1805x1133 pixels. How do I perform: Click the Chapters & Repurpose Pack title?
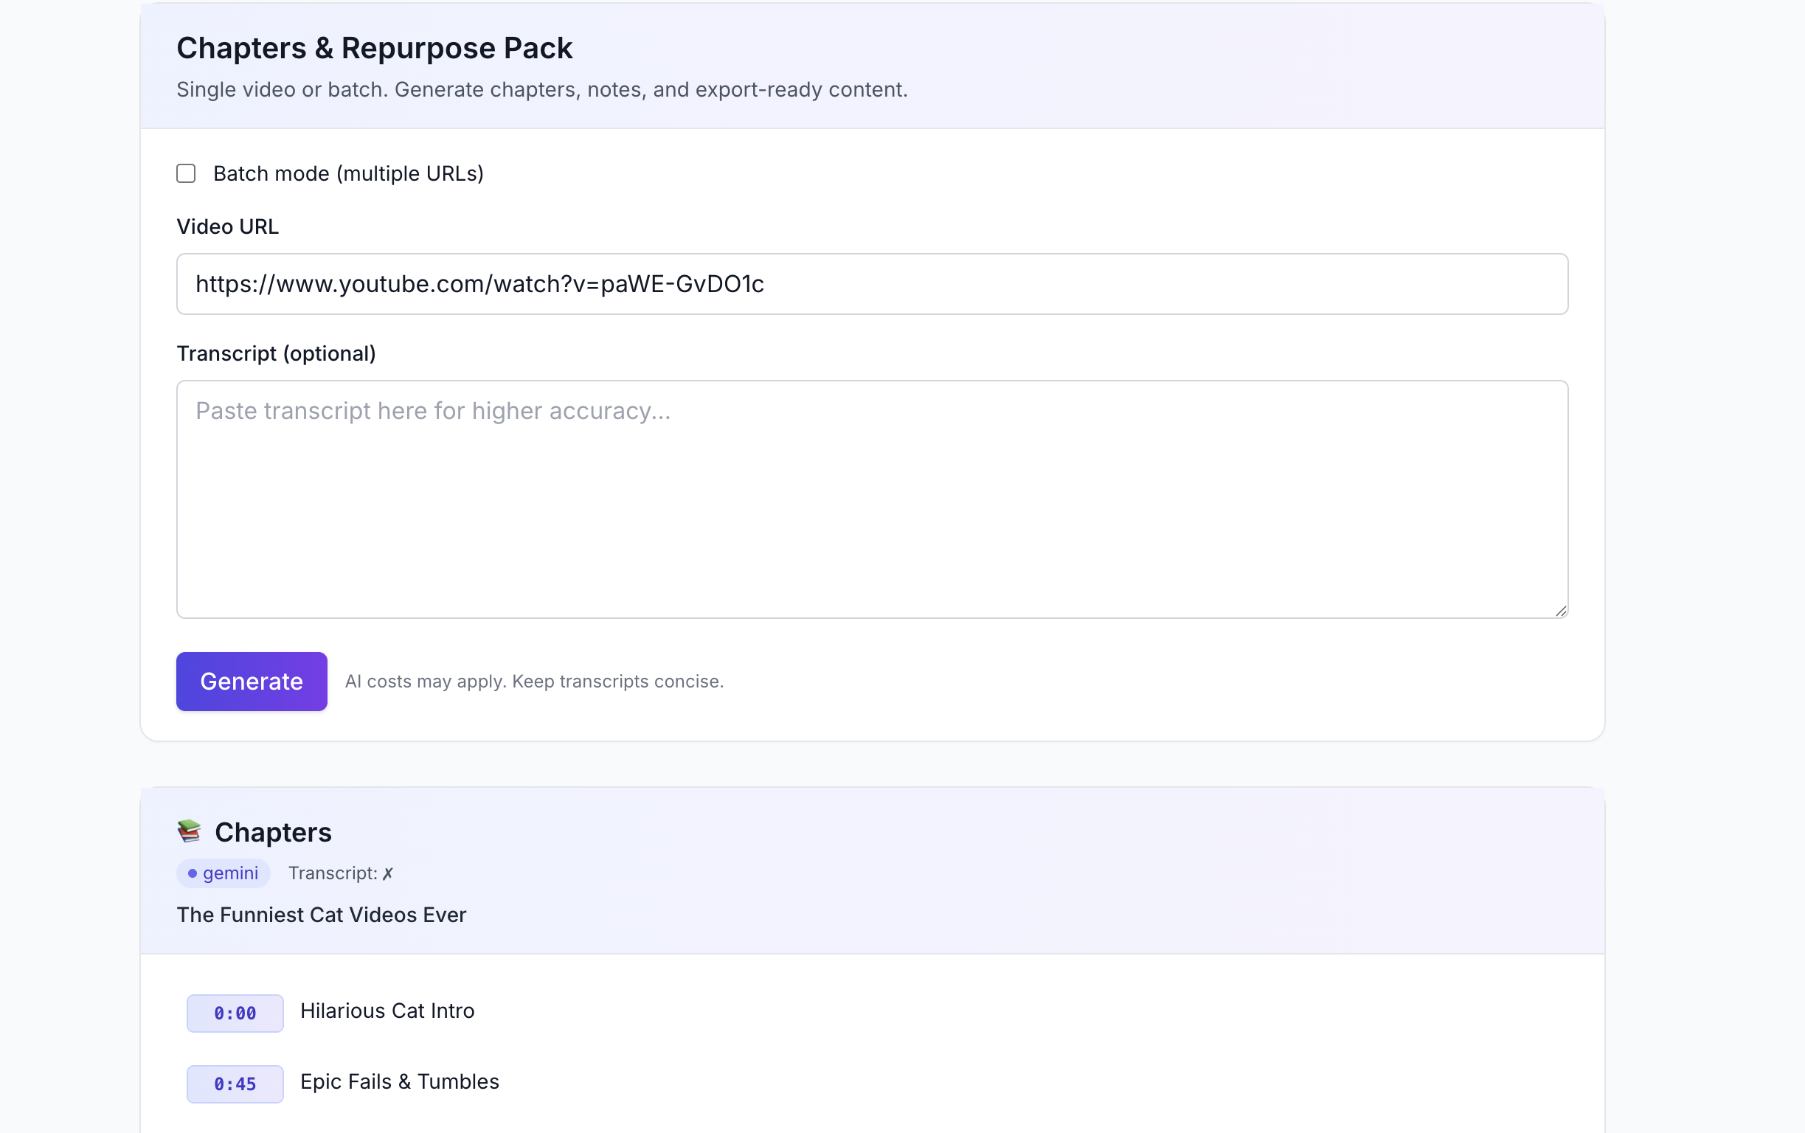click(374, 47)
